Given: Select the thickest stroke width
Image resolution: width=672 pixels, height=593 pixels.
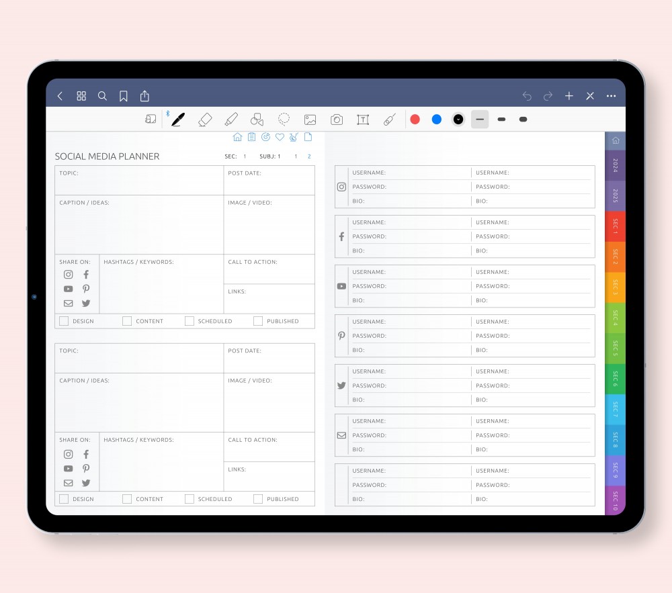Looking at the screenshot, I should (523, 120).
